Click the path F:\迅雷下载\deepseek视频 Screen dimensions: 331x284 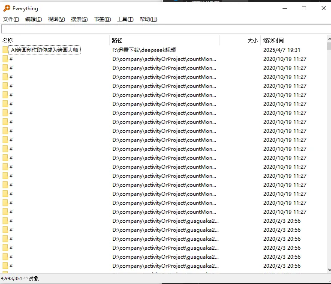click(x=144, y=50)
